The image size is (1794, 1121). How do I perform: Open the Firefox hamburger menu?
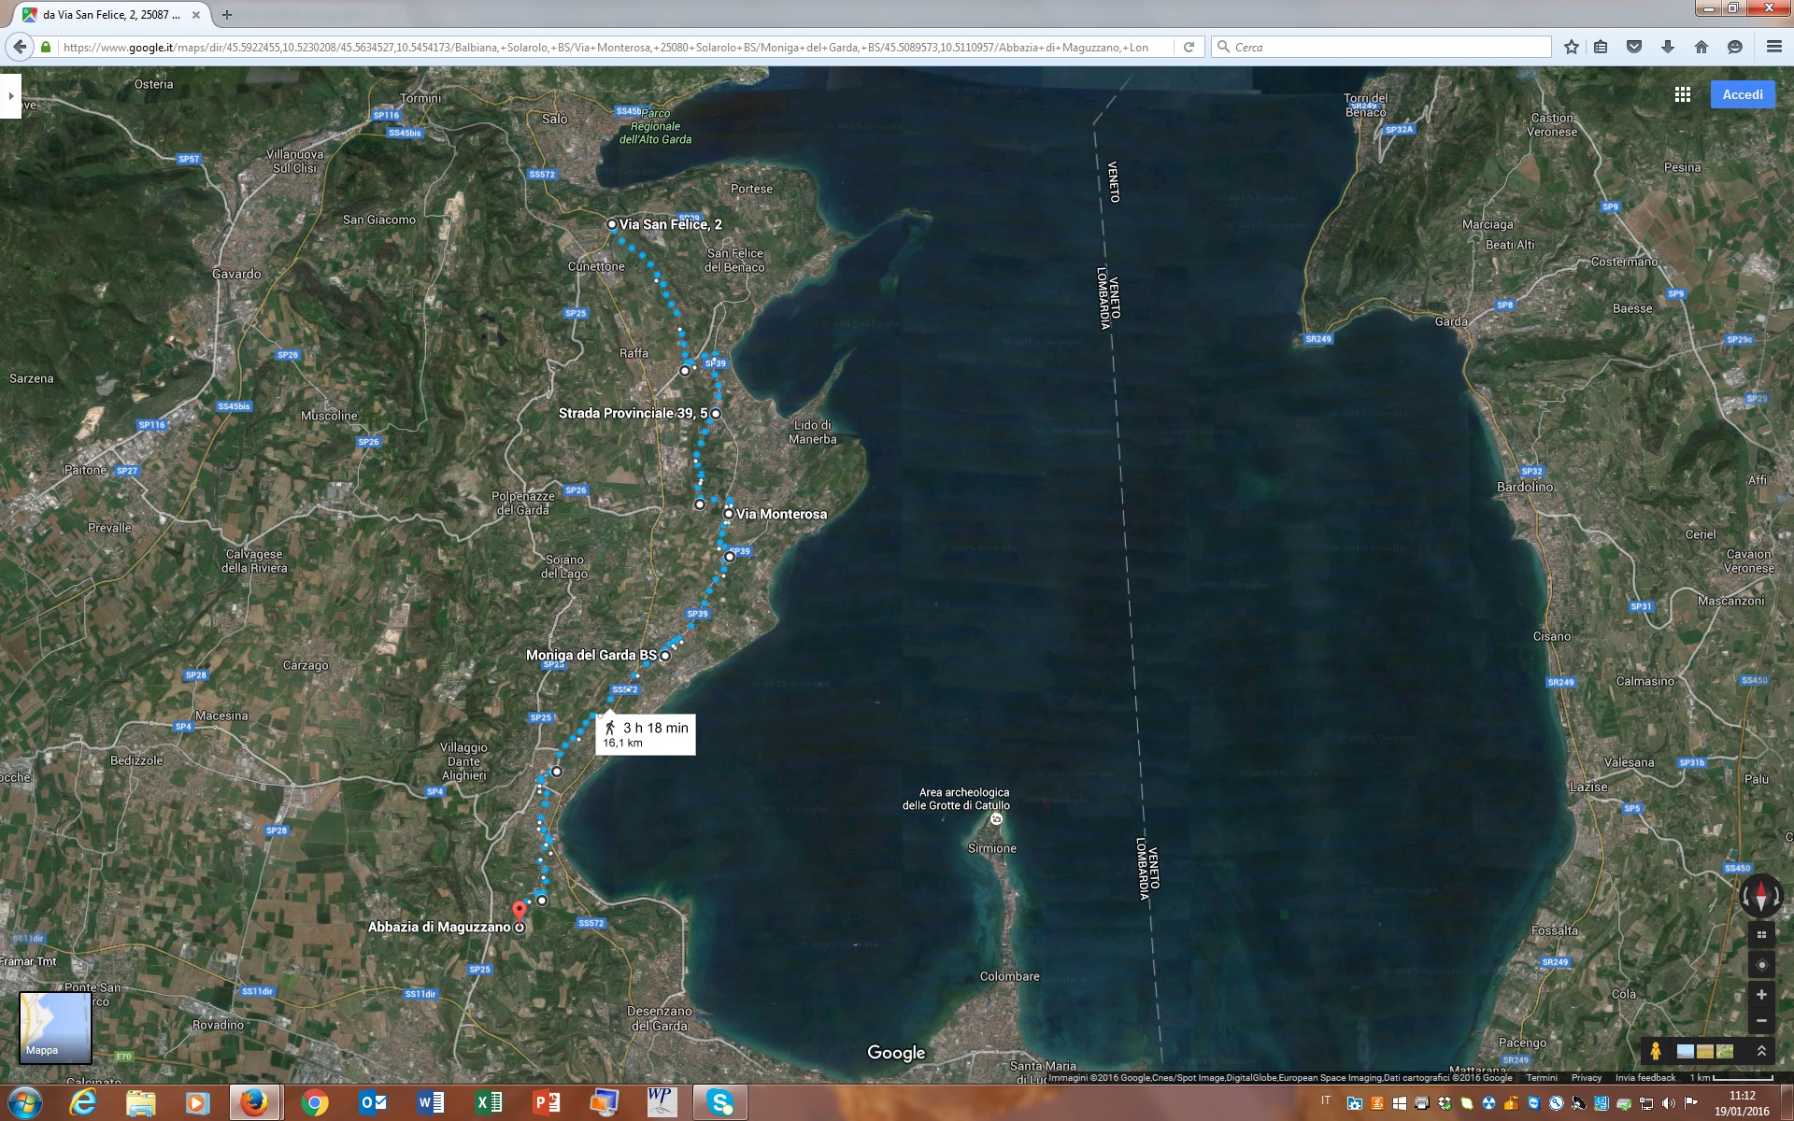tap(1773, 47)
